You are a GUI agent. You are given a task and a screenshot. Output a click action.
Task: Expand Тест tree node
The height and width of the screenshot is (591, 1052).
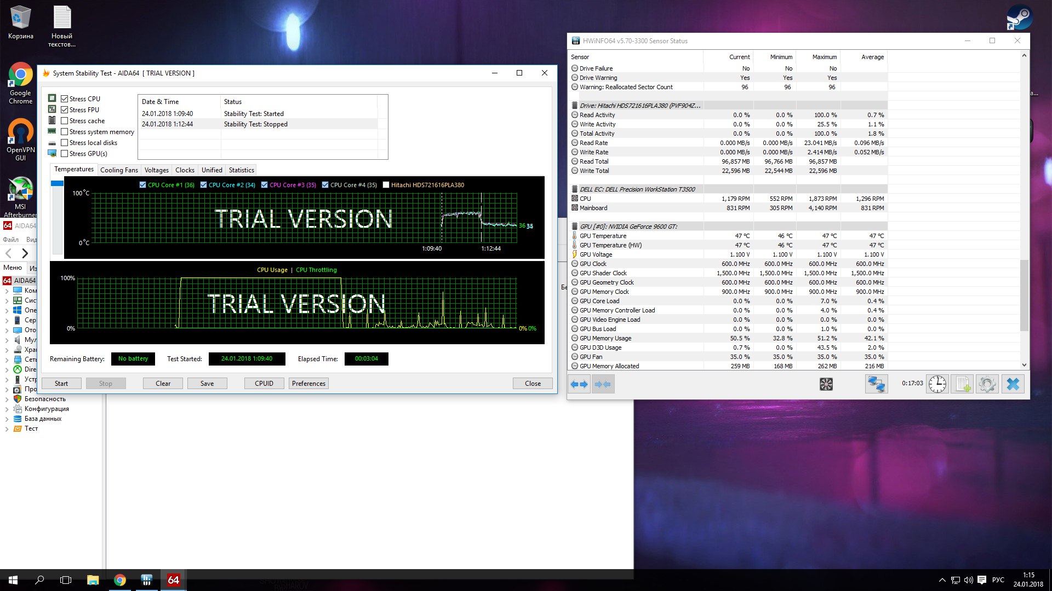pyautogui.click(x=7, y=429)
